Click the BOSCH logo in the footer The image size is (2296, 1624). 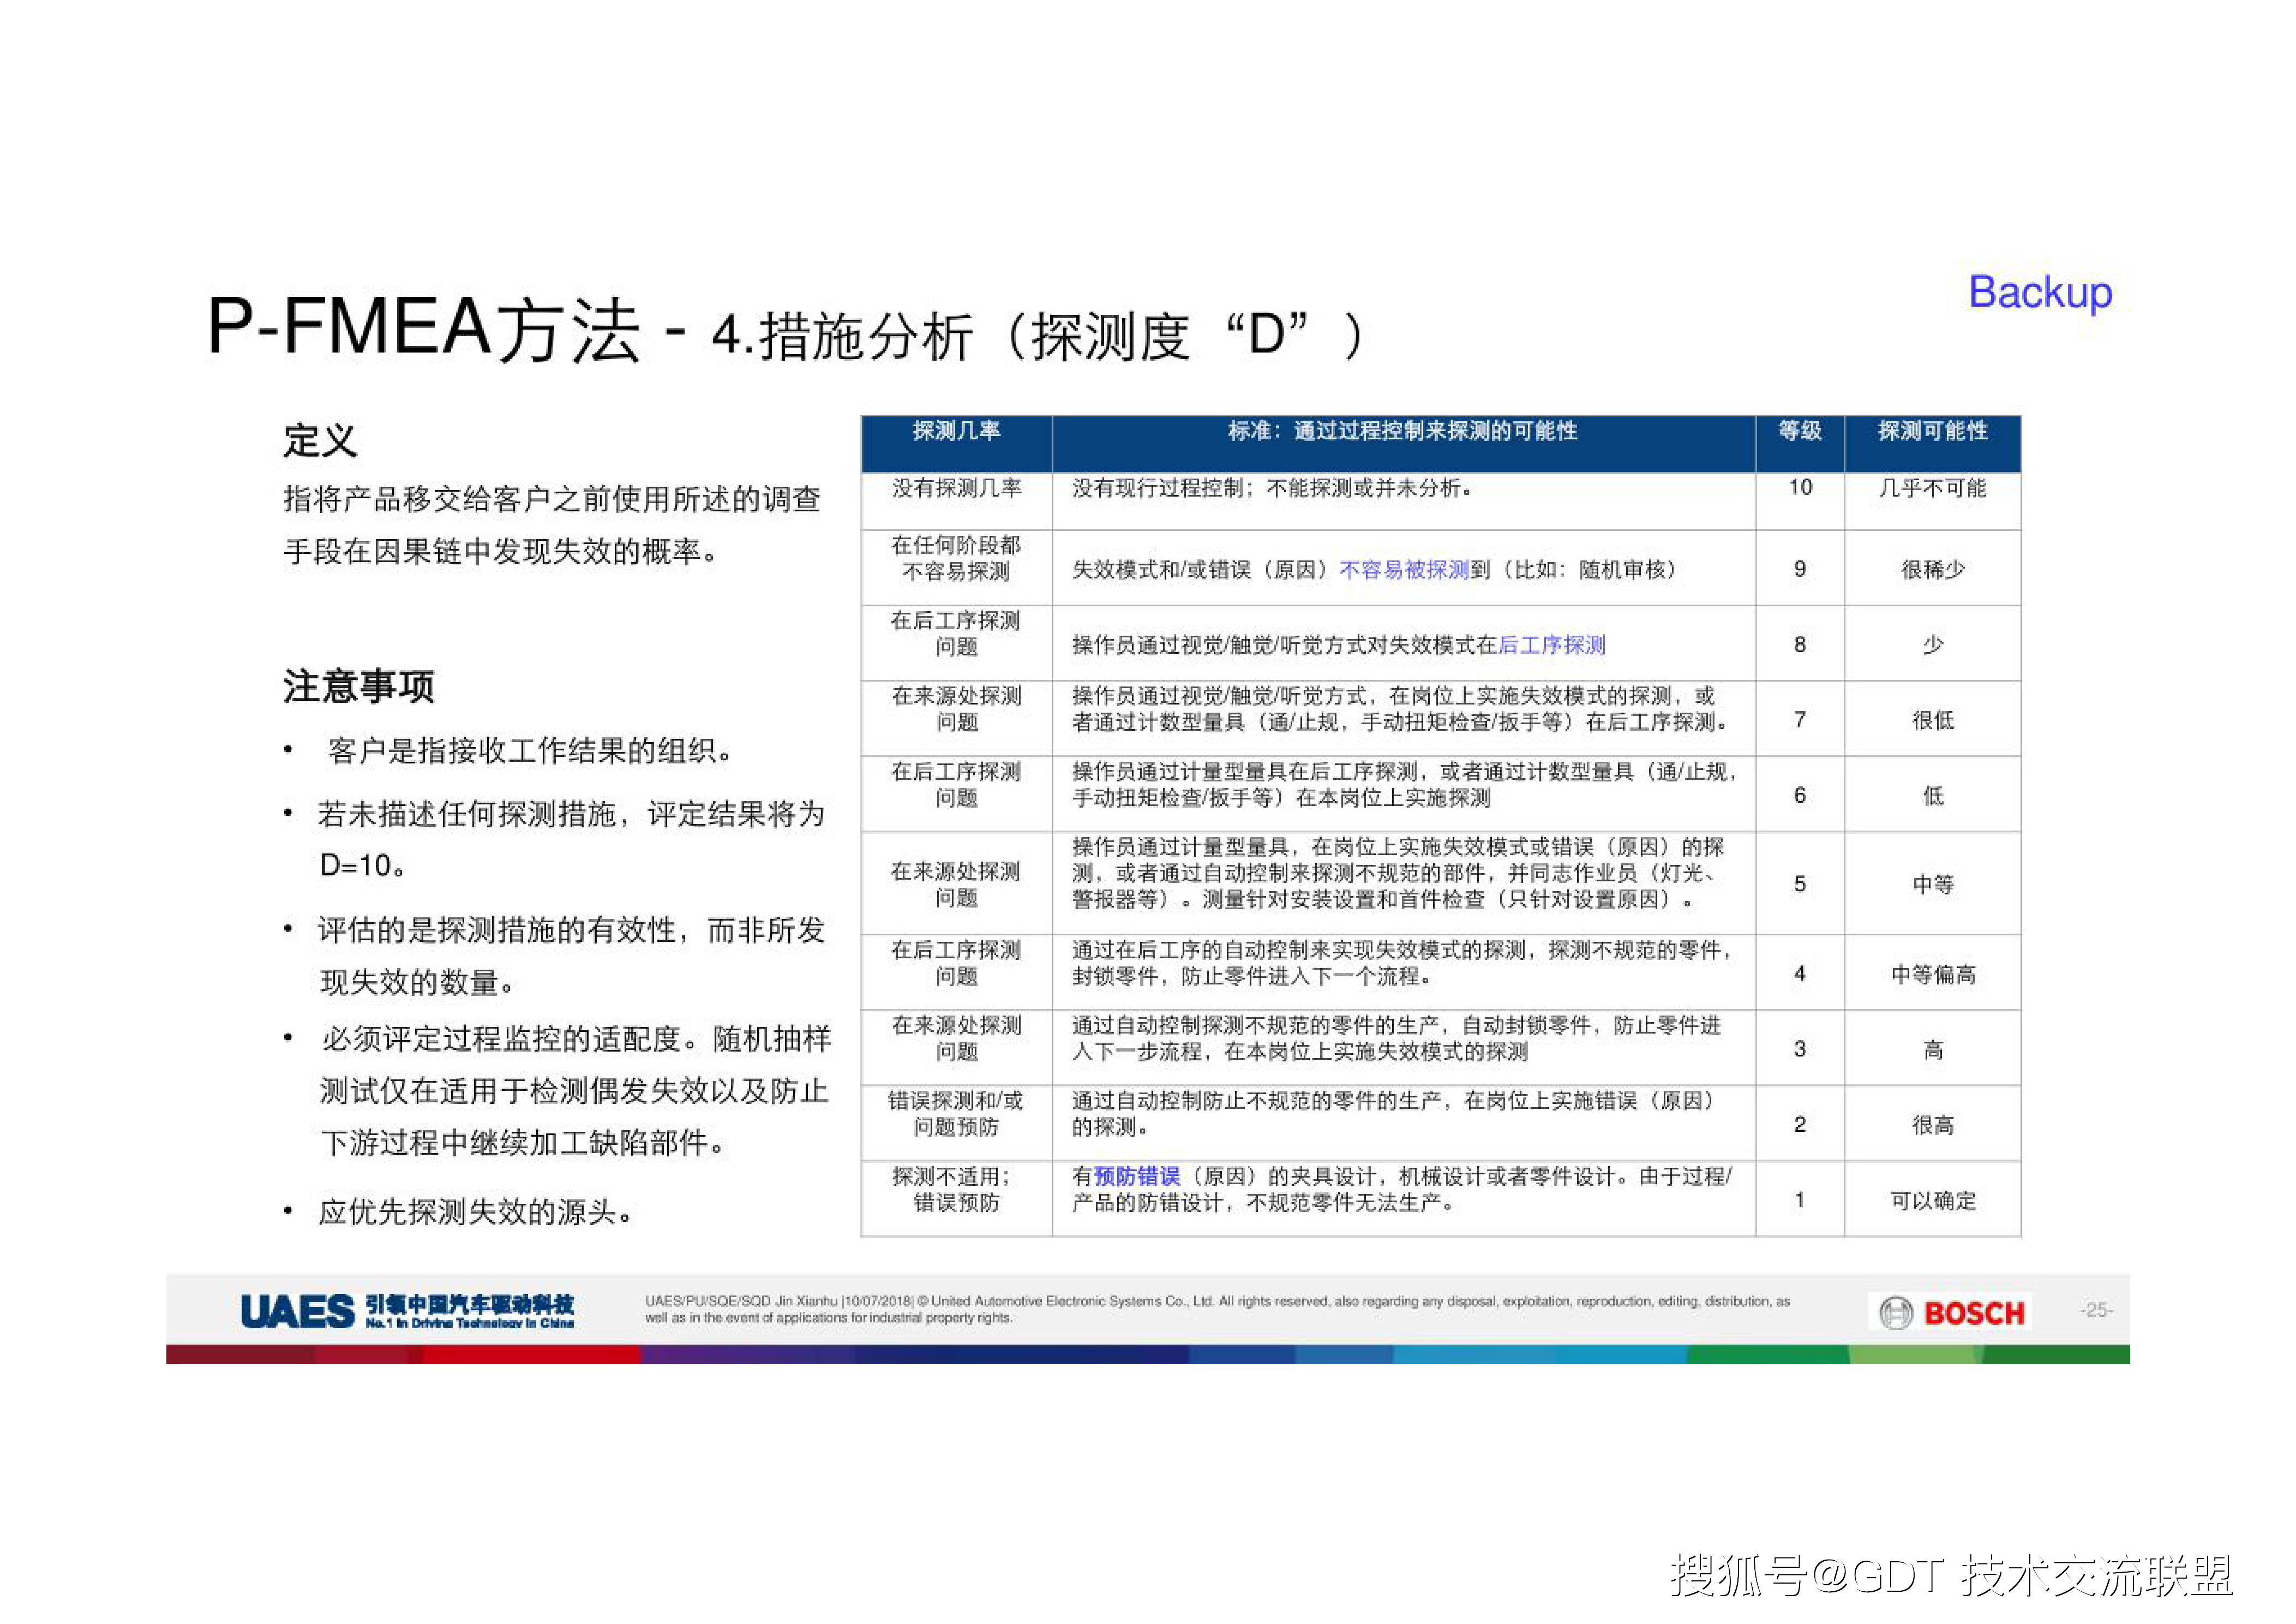click(1950, 1312)
